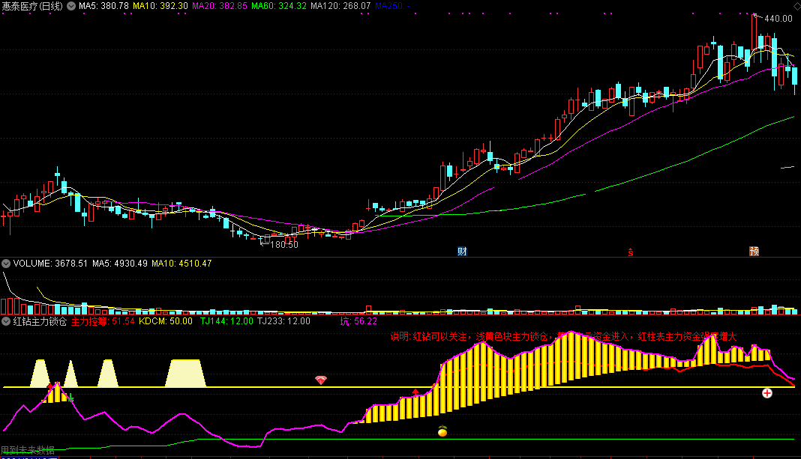Click the MA10: 392.30 label
This screenshot has width=801, height=459.
160,6
